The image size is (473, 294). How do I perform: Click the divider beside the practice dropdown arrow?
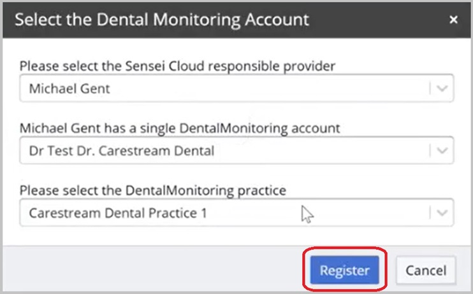pyautogui.click(x=430, y=213)
